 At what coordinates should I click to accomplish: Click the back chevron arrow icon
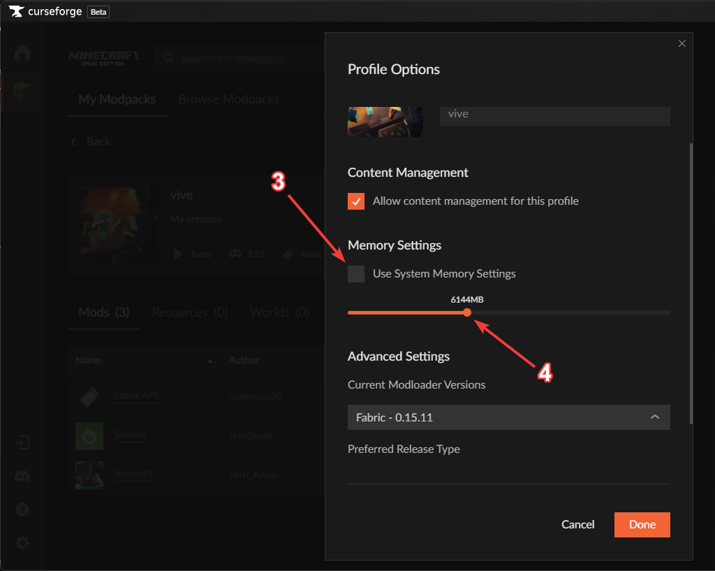click(73, 142)
